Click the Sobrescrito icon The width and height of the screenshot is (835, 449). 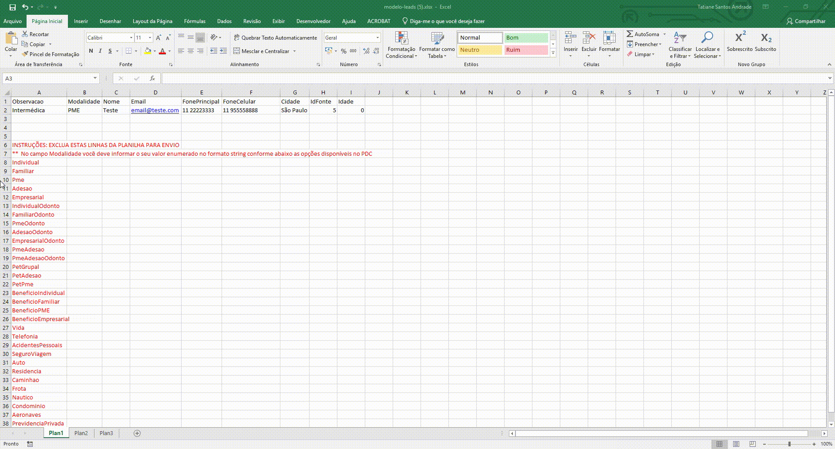tap(740, 37)
